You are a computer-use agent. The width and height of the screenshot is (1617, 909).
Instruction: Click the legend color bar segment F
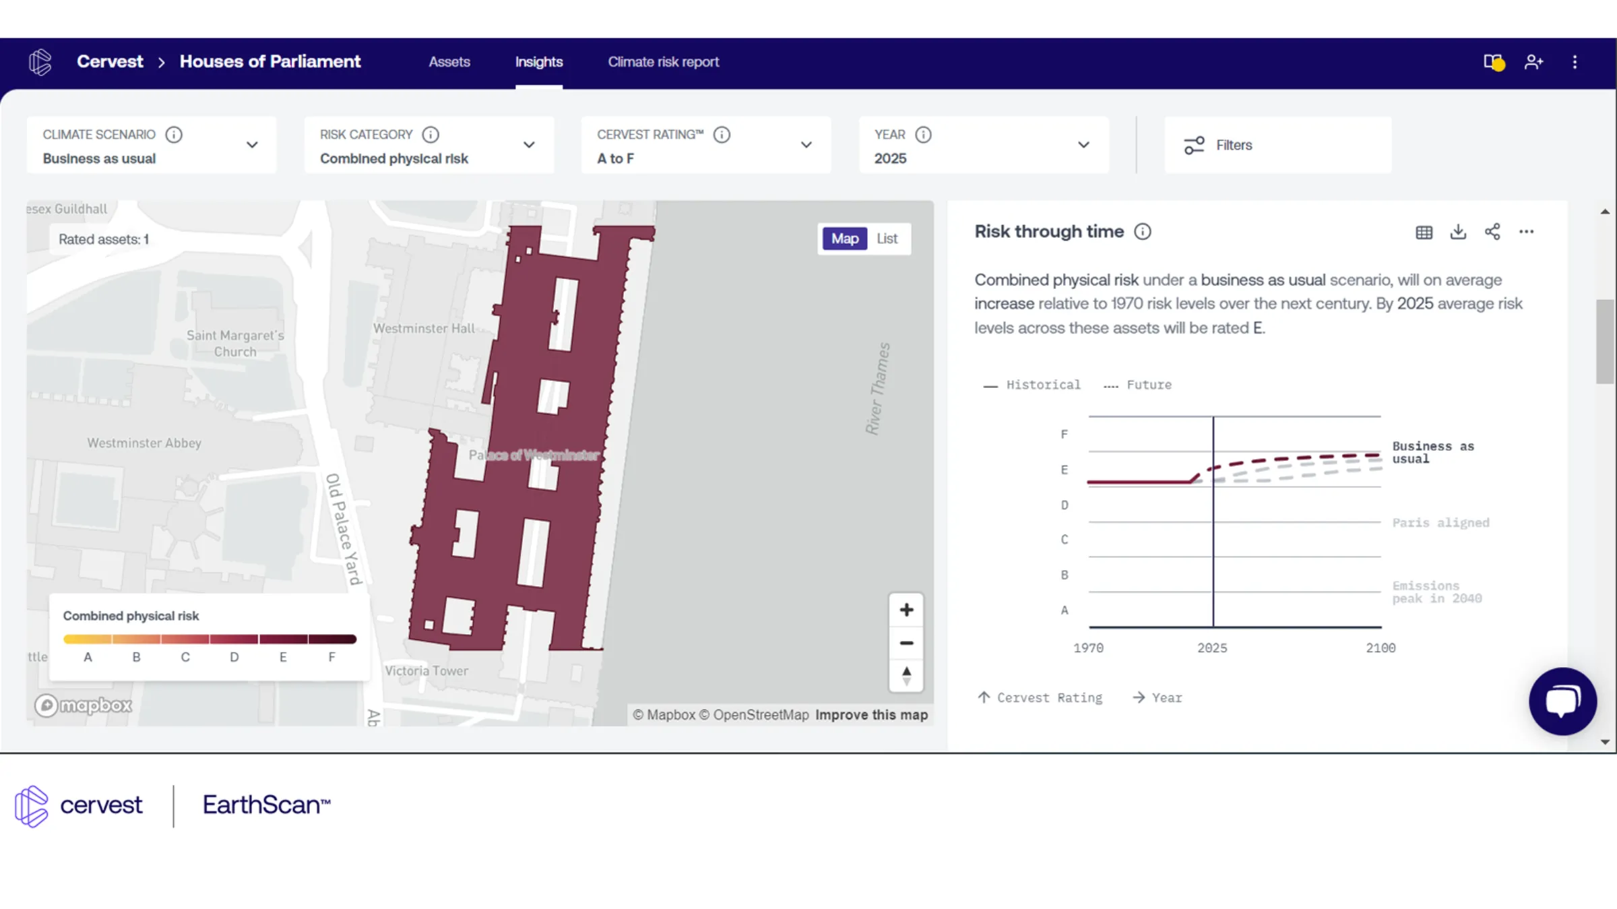[x=332, y=639]
